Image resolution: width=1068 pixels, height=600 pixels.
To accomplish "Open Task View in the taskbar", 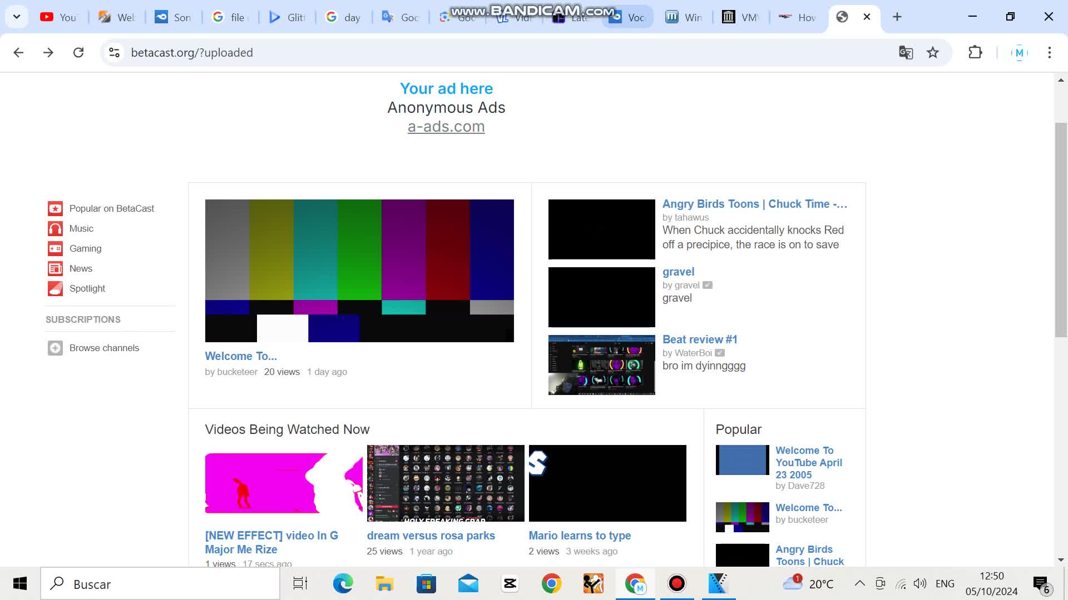I will tap(300, 583).
